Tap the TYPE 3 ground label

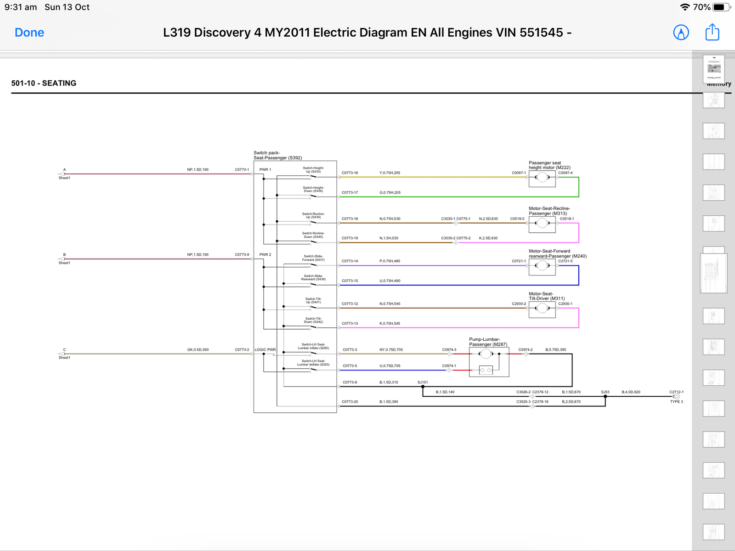pos(676,401)
